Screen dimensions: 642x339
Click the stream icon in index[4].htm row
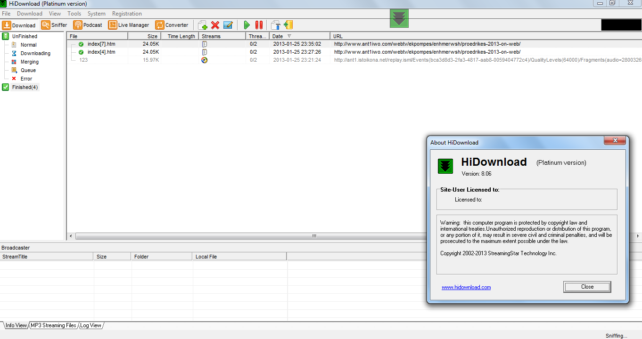pyautogui.click(x=205, y=52)
